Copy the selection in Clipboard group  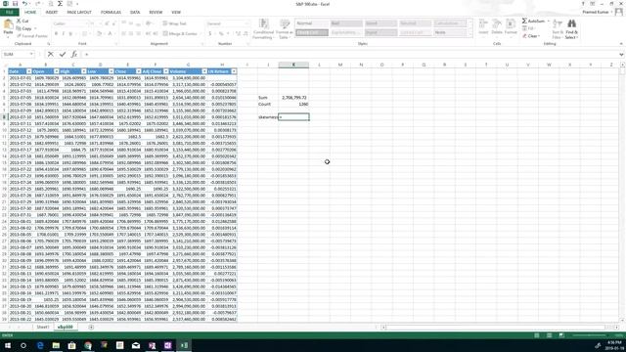tap(23, 28)
